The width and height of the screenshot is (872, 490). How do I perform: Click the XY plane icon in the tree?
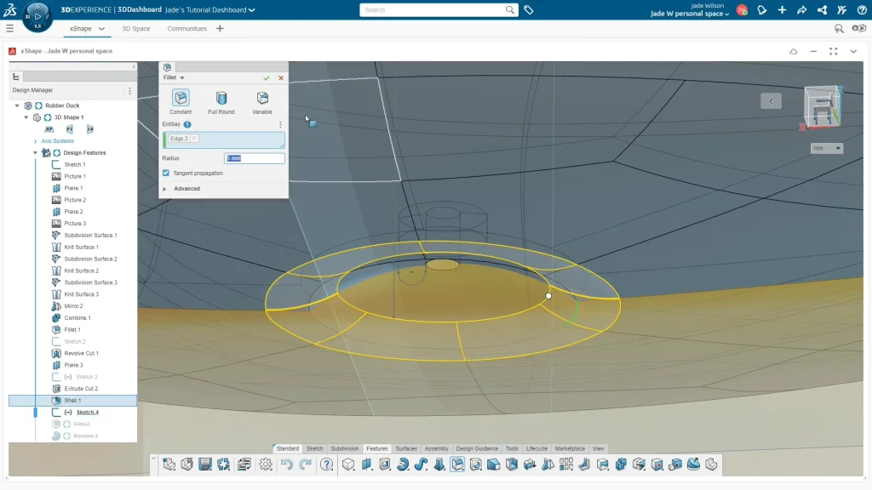click(x=49, y=129)
